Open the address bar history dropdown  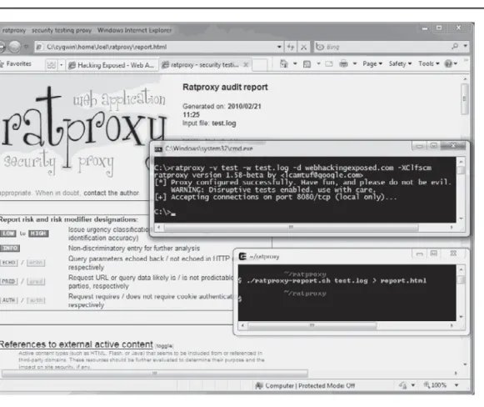click(279, 47)
